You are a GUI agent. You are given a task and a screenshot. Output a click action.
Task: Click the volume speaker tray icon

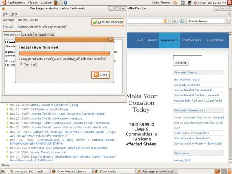coord(195,3)
